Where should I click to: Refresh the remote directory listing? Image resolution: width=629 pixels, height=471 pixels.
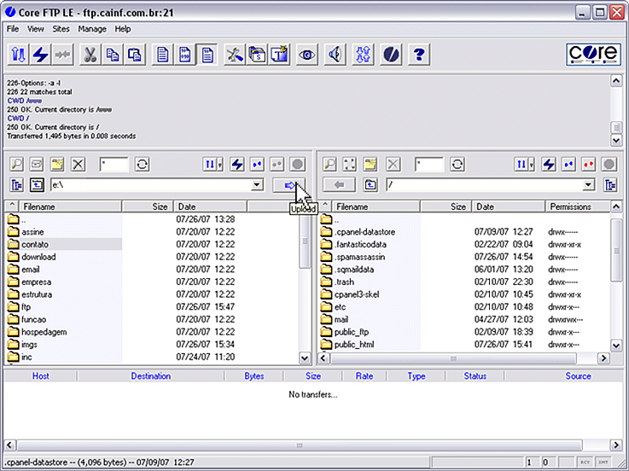coord(457,164)
